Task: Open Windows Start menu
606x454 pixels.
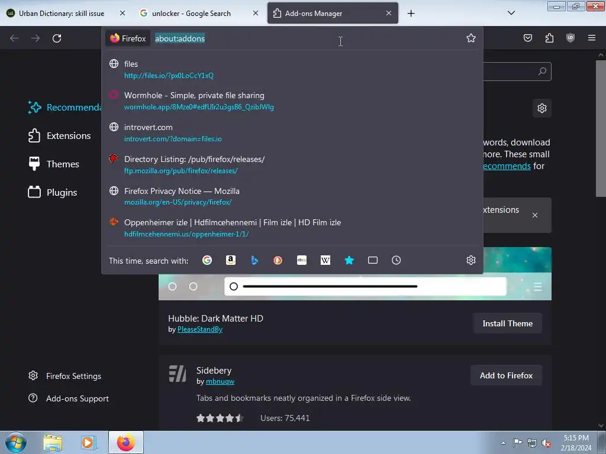Action: pos(16,442)
